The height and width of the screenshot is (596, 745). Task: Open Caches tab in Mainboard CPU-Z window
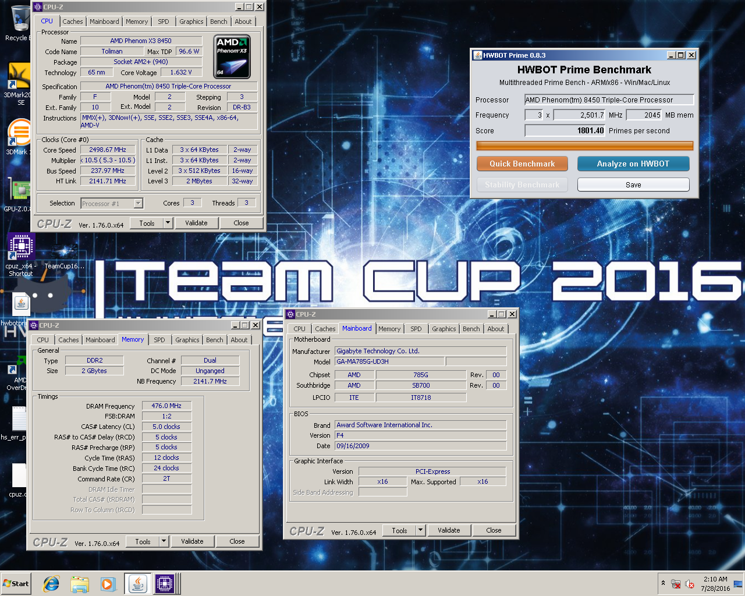(325, 329)
